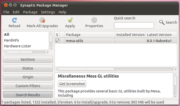Click description pane scroll down arrow
The image size is (180, 106).
[176, 96]
